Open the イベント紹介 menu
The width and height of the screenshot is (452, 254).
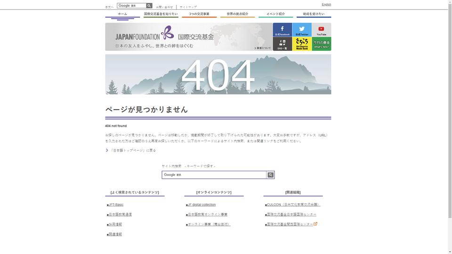(275, 14)
